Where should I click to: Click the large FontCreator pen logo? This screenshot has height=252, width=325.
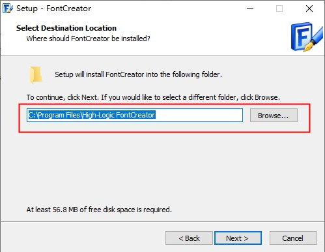(307, 37)
